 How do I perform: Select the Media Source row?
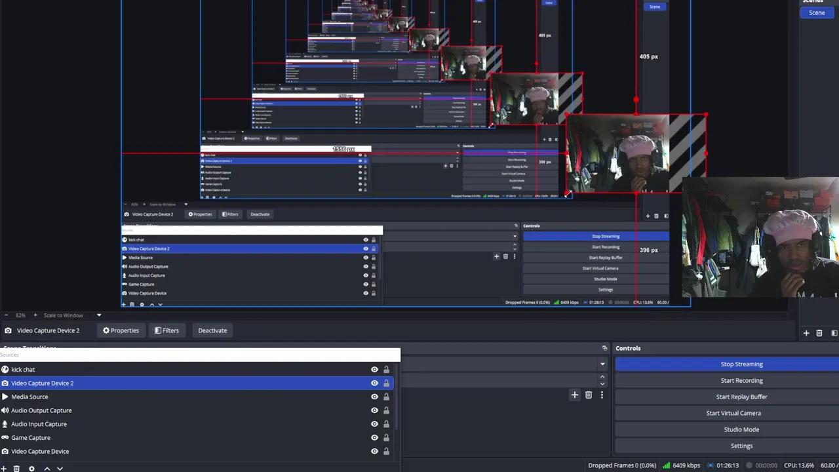pos(197,397)
